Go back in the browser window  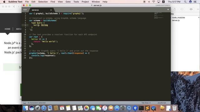coord(14,7)
